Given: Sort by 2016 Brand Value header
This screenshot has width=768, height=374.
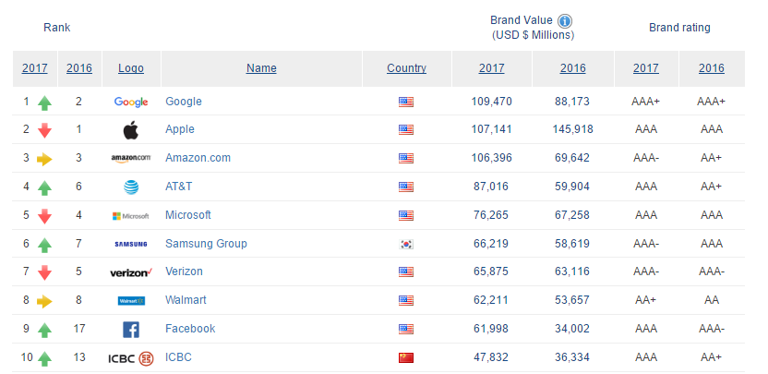Looking at the screenshot, I should (573, 68).
